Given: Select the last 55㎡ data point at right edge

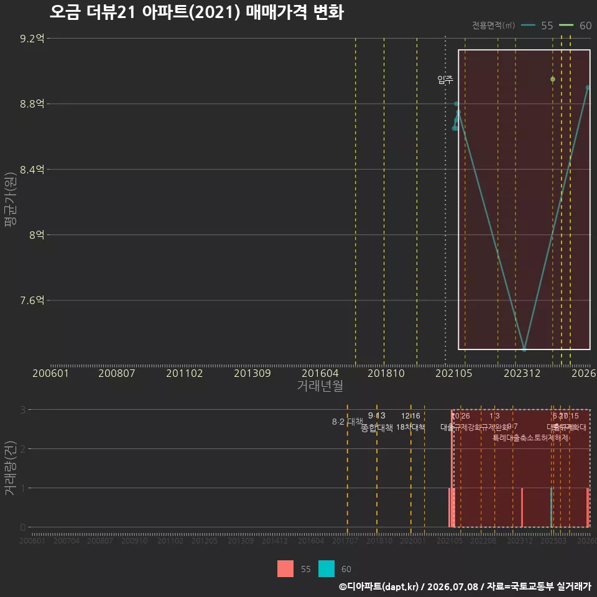Looking at the screenshot, I should (x=588, y=88).
